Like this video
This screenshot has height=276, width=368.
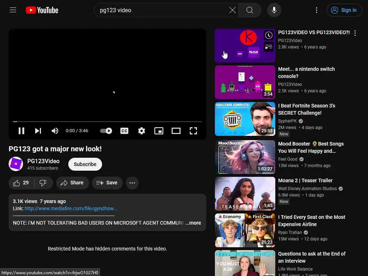tap(21, 183)
